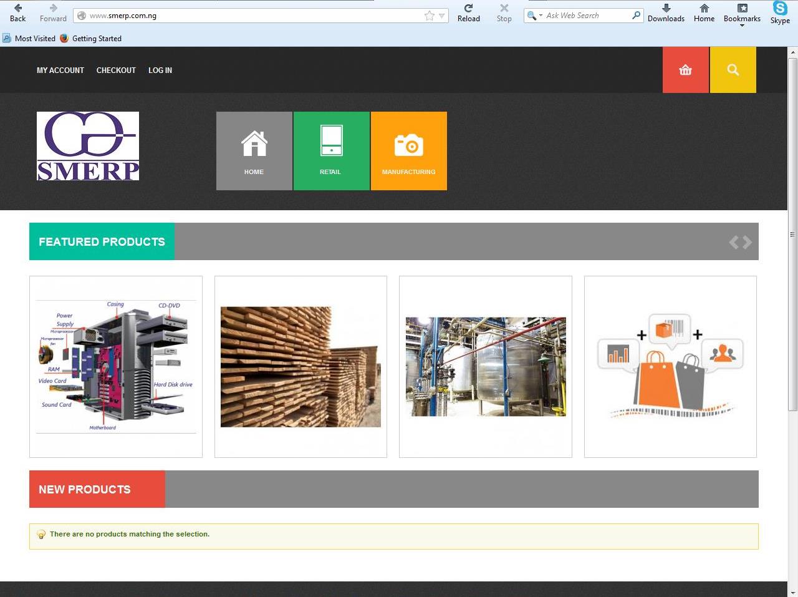Open the My Account menu item
798x597 pixels.
60,70
